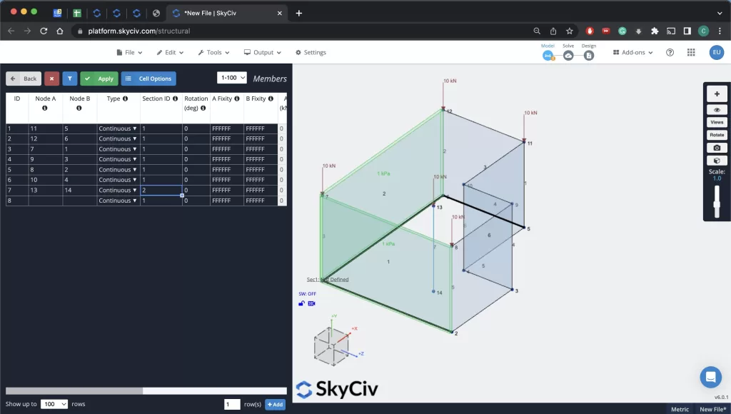
Task: Open the browser extensions puzzle icon
Action: [x=655, y=31]
